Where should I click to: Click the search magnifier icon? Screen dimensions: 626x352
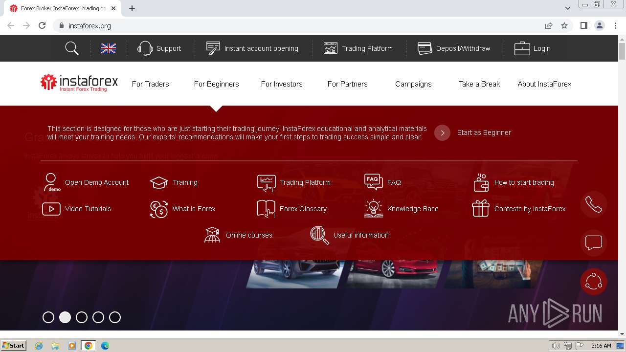point(72,48)
